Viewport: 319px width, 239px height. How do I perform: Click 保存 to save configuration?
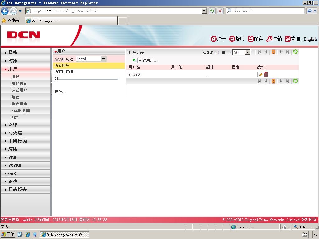(x=255, y=39)
